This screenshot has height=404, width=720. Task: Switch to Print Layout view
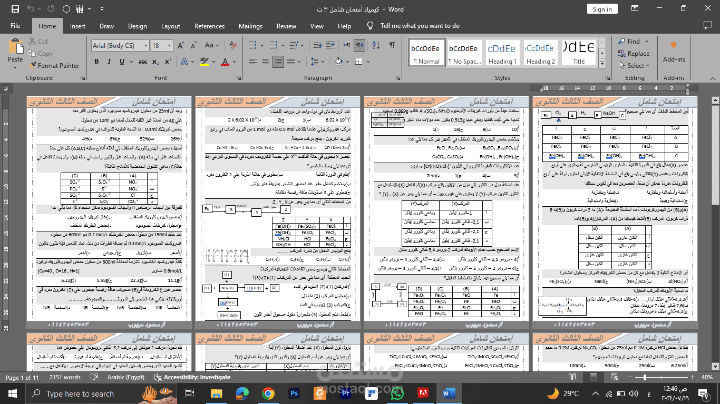point(593,377)
